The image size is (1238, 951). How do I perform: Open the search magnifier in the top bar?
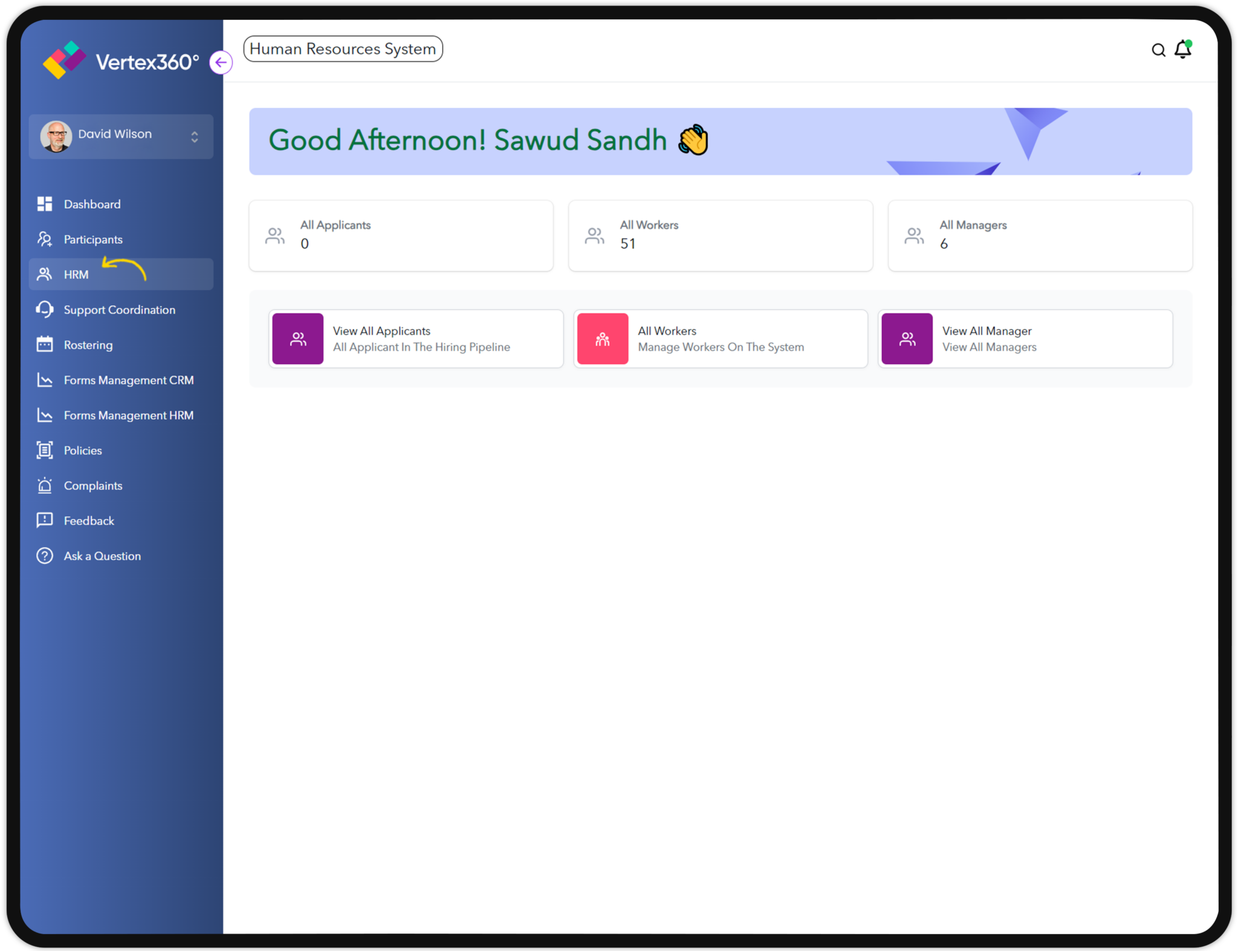tap(1158, 50)
